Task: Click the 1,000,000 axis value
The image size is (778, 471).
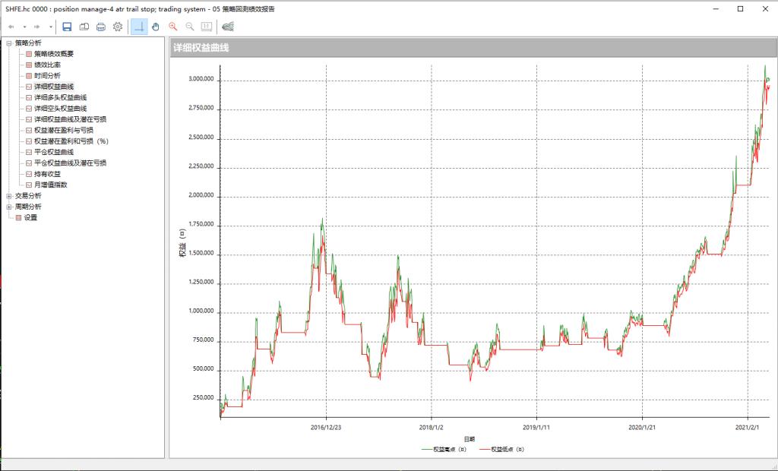Action: coord(201,311)
